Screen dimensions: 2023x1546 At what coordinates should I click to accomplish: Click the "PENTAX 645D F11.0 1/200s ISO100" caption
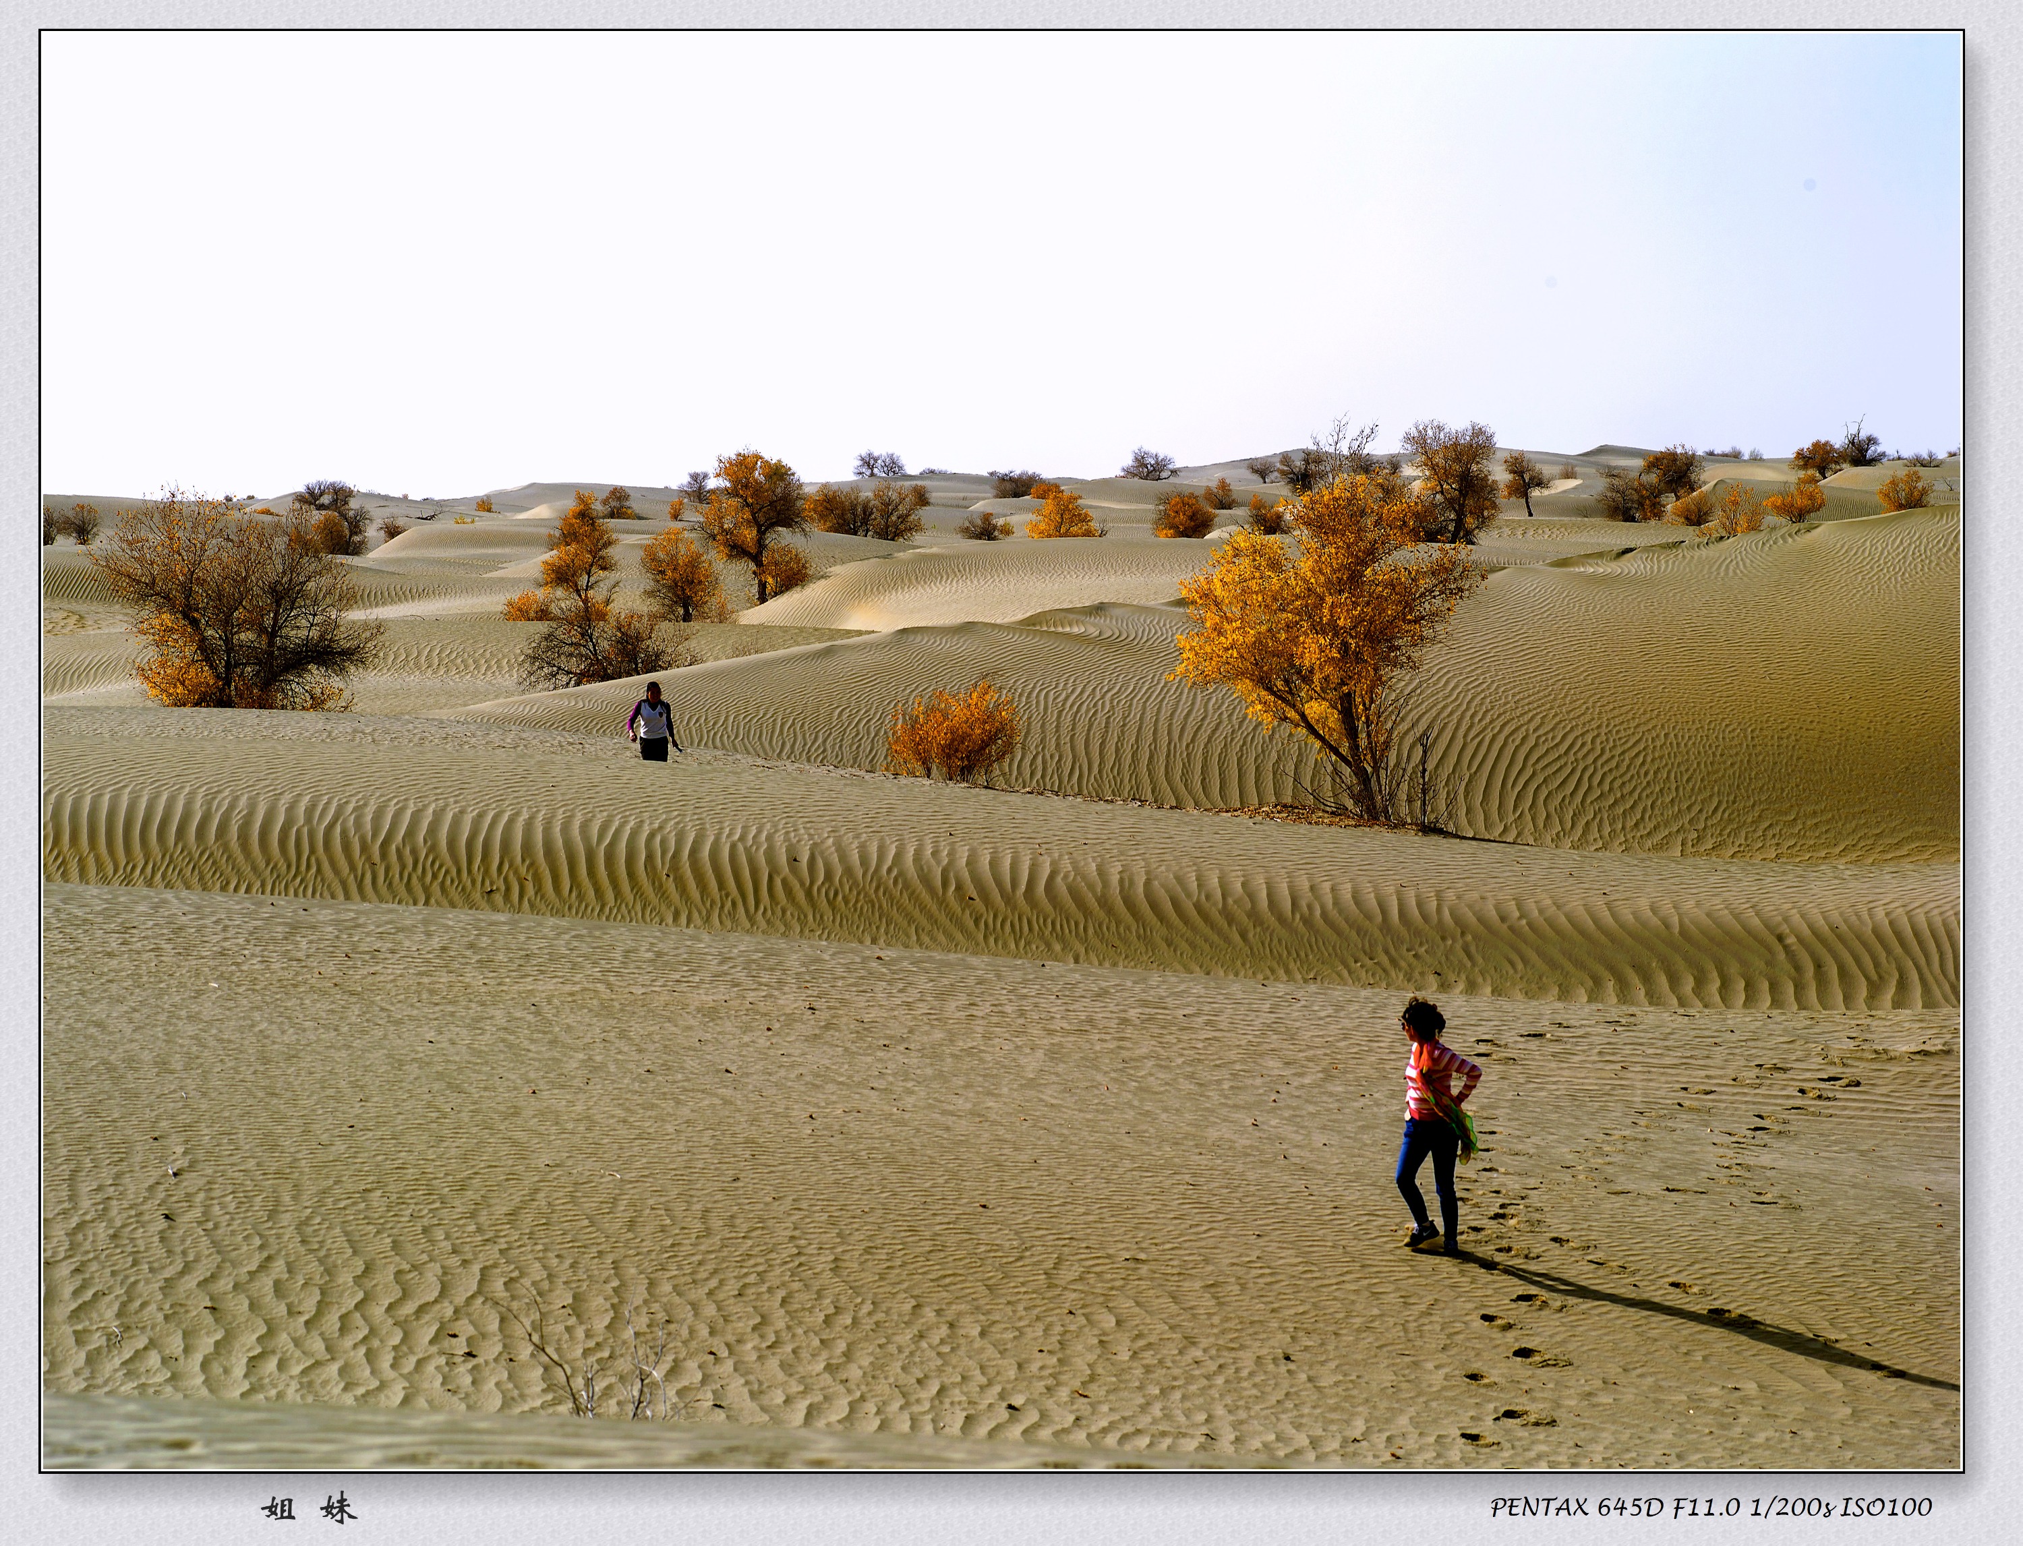pos(1711,1506)
